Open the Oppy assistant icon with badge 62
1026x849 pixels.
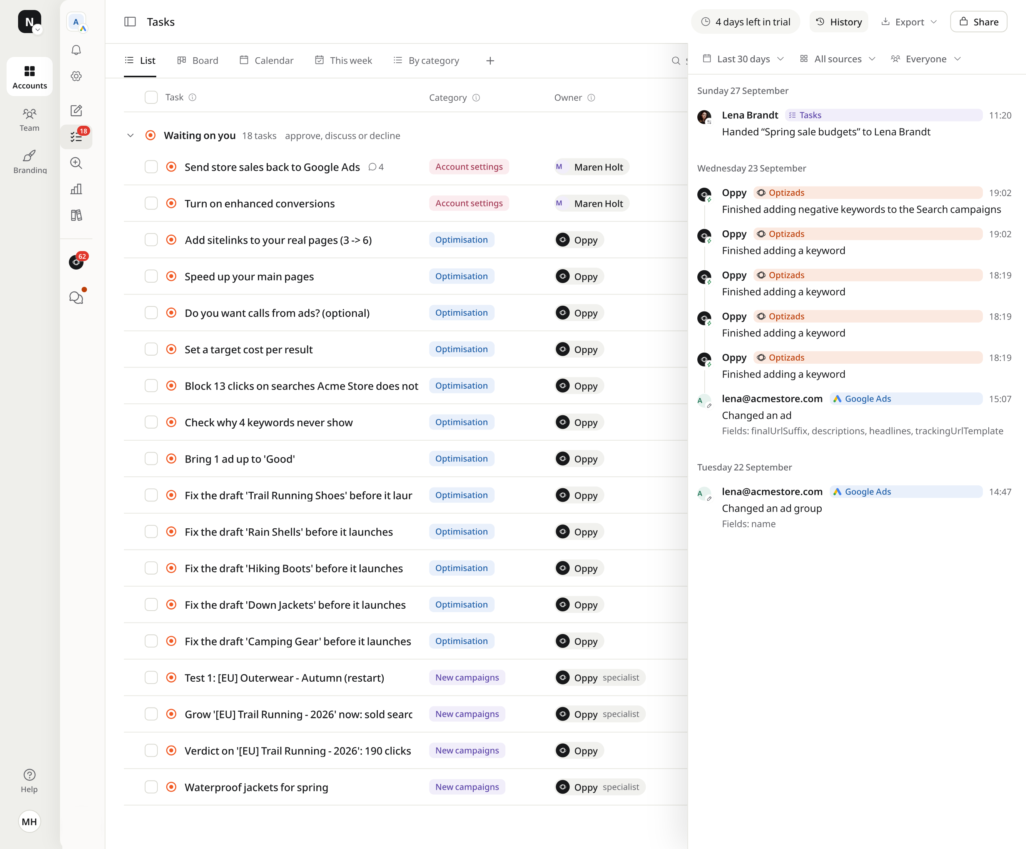[77, 262]
